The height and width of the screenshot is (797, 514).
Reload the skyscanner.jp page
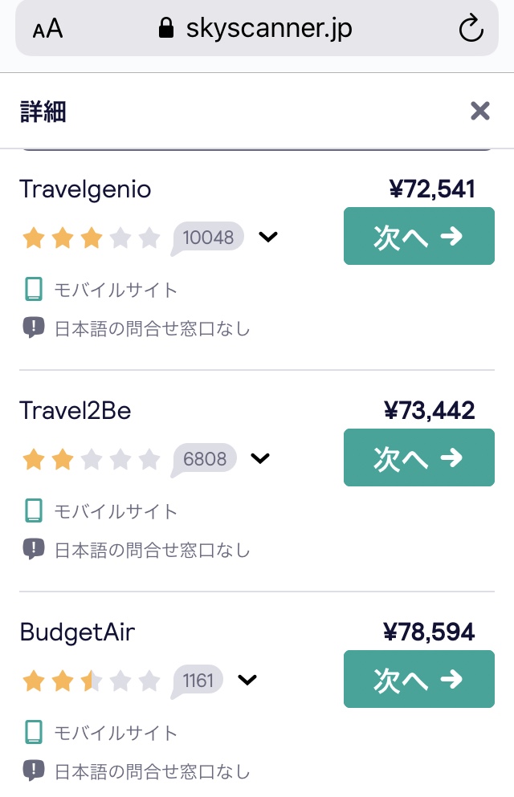tap(471, 30)
